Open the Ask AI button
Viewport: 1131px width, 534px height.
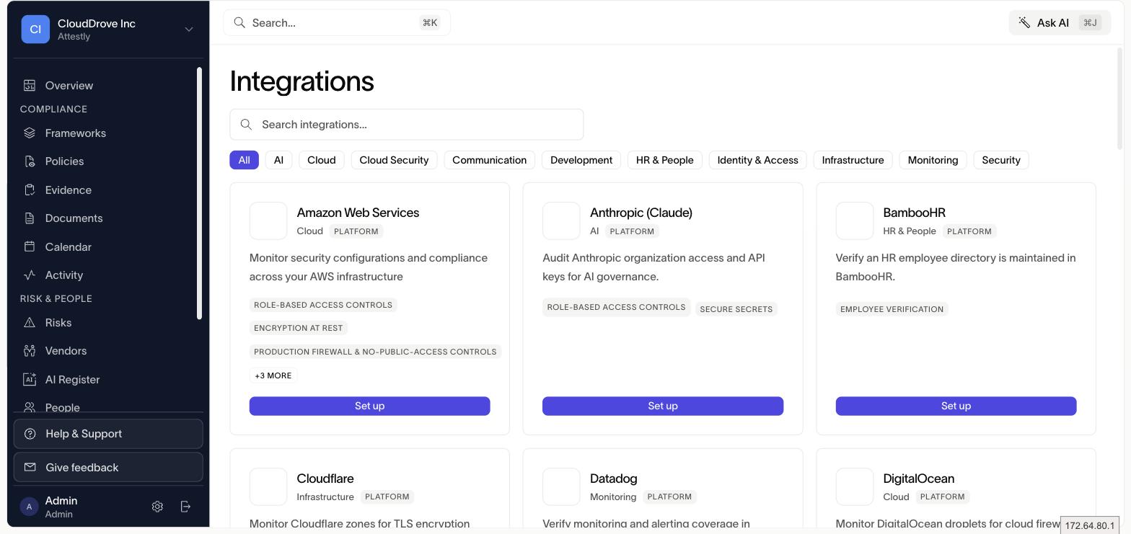point(1060,22)
